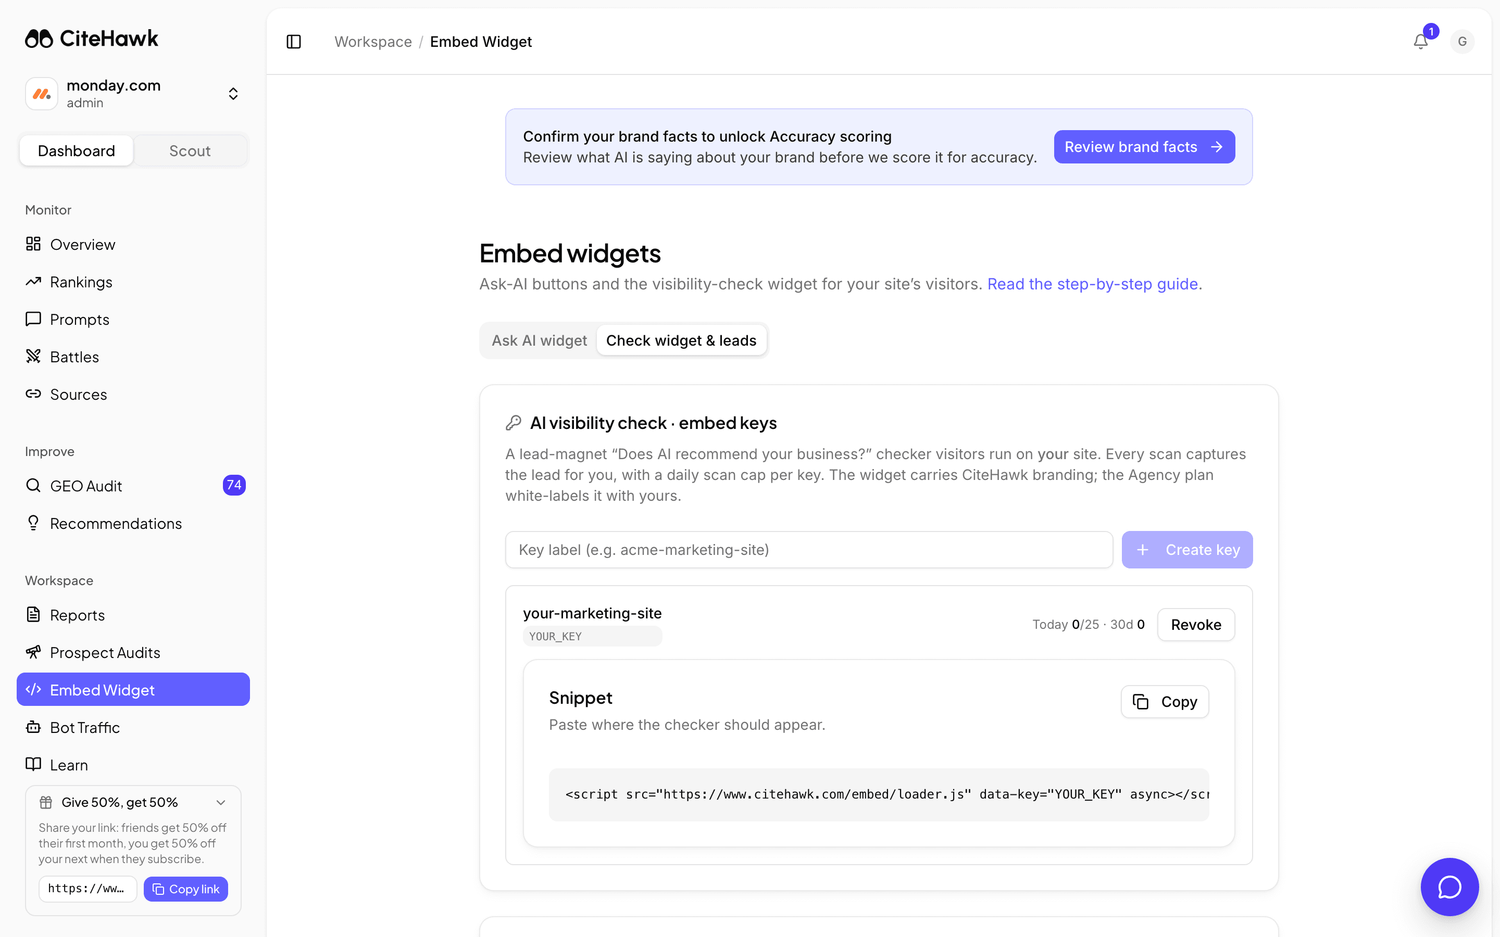Click the GEO Audit 74 badge
This screenshot has width=1500, height=937.
234,485
